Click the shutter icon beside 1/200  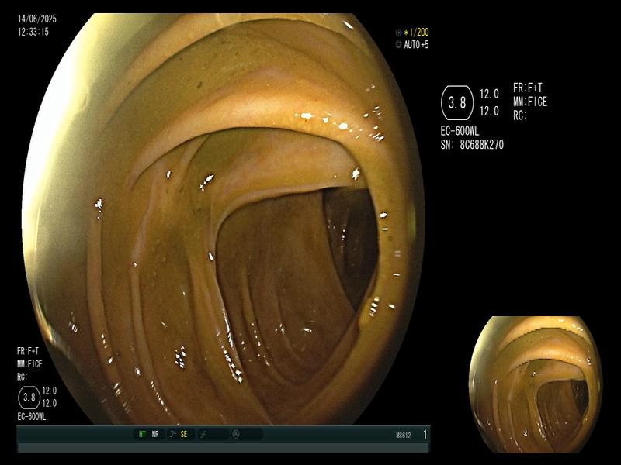pyautogui.click(x=398, y=33)
